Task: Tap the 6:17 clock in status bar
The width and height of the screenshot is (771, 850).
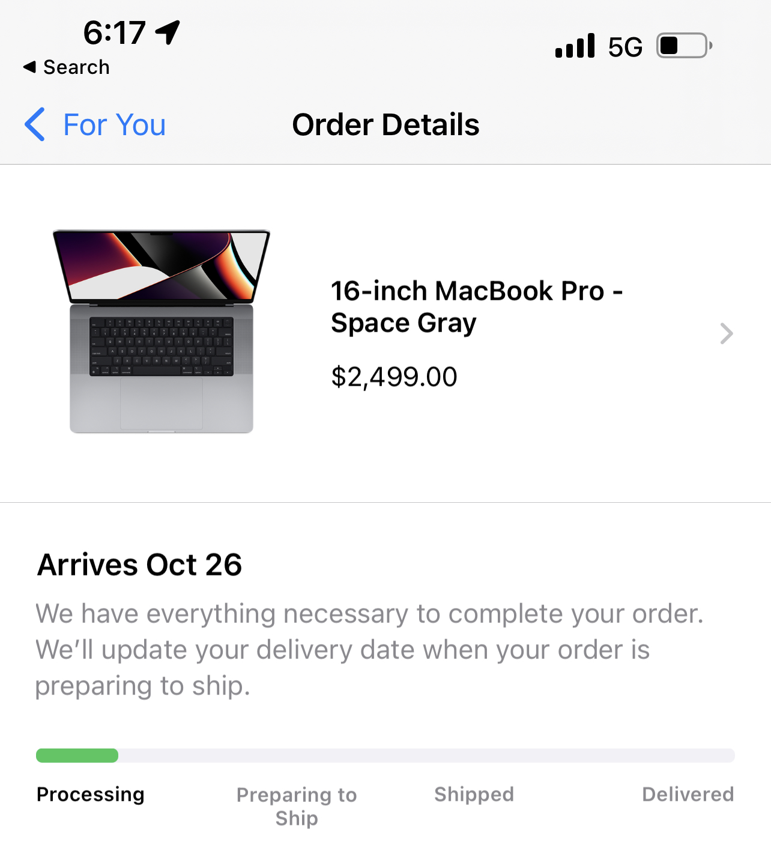Action: click(114, 32)
